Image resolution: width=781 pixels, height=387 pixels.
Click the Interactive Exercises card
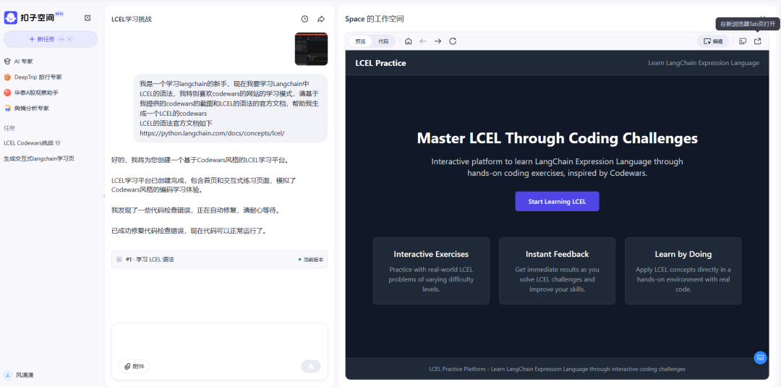431,271
